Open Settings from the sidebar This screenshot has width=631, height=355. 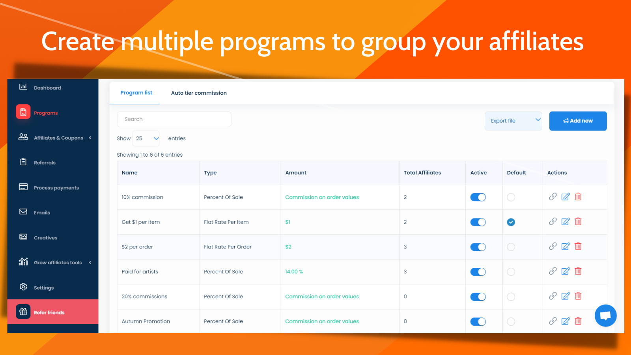click(43, 287)
